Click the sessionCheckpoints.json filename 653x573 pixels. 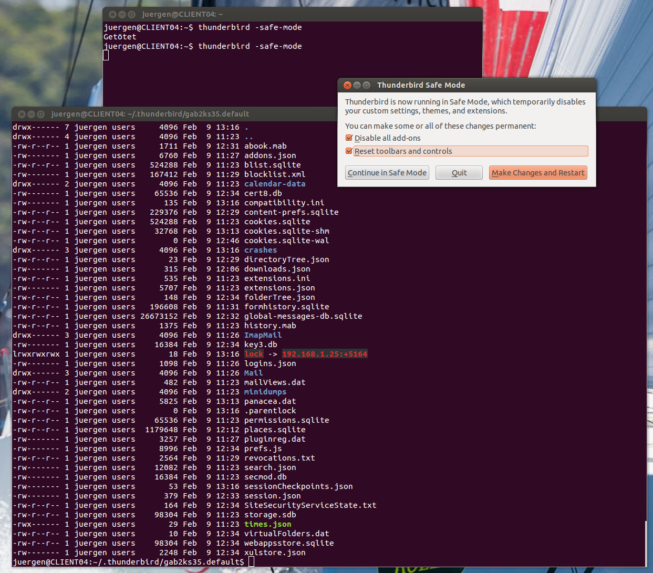click(x=298, y=486)
